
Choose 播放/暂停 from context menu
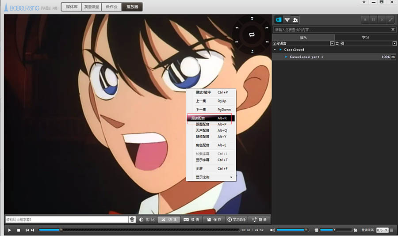coord(211,92)
